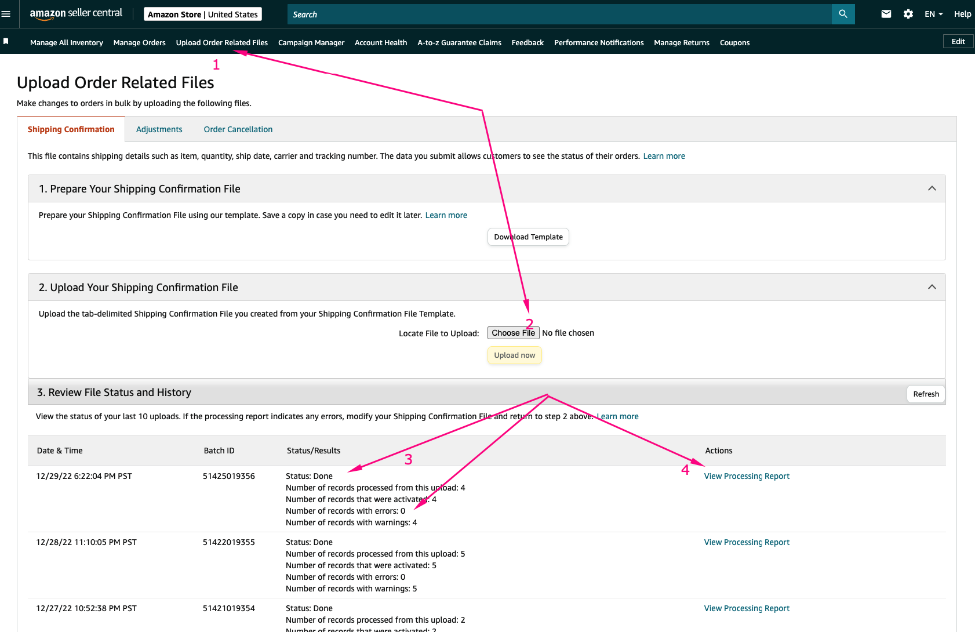Select batch ID 51421019354
Viewport: 975px width, 632px height.
(229, 608)
